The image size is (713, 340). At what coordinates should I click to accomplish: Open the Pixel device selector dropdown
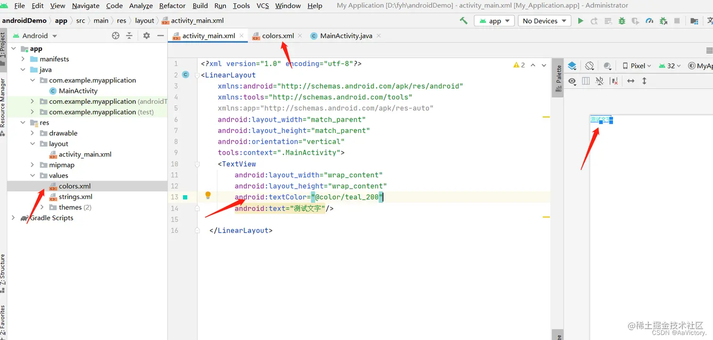tap(637, 66)
